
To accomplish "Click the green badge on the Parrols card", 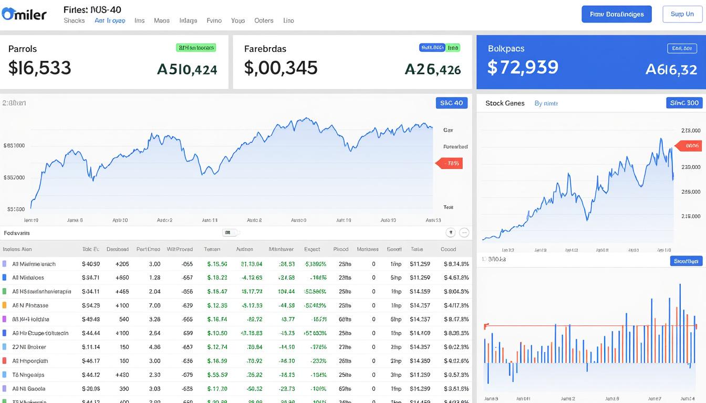I will tap(196, 48).
